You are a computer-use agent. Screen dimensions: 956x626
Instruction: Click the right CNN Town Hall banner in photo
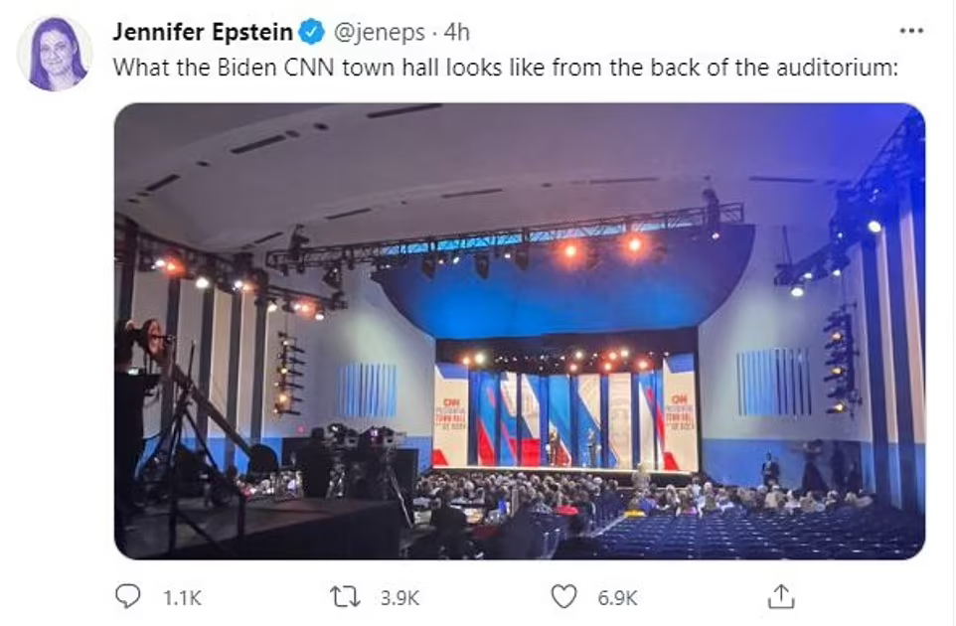680,415
